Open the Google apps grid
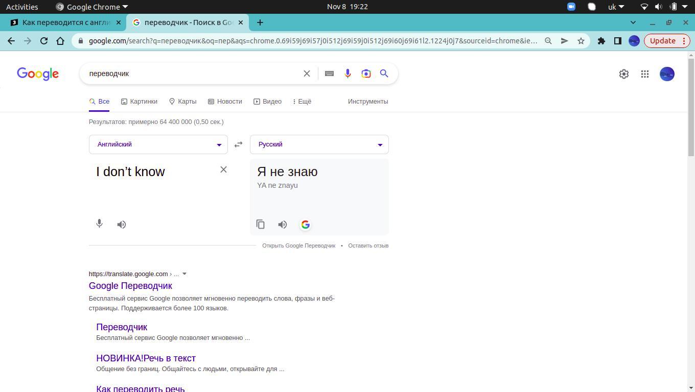Screen dimensions: 695x392 [x=645, y=74]
